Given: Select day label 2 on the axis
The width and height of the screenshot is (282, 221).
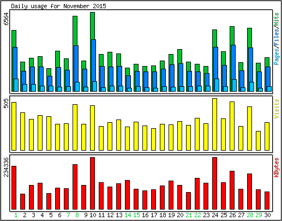Looking at the screenshot, I should [25, 215].
